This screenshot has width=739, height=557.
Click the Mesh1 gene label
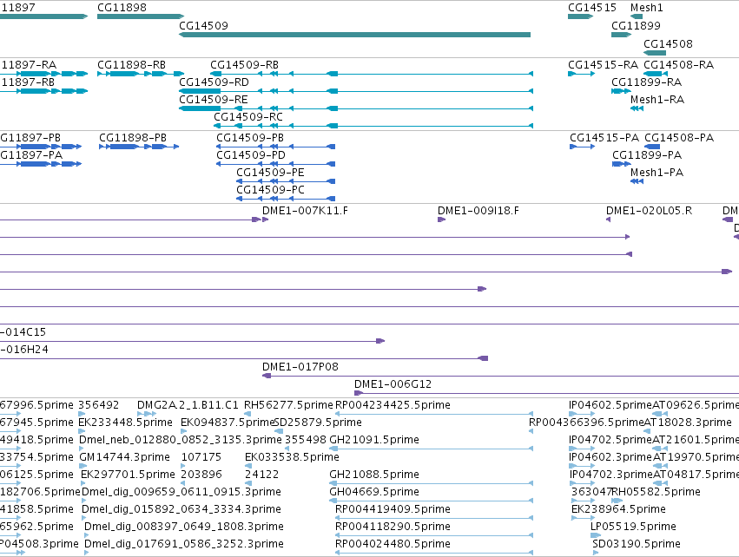pyautogui.click(x=647, y=8)
